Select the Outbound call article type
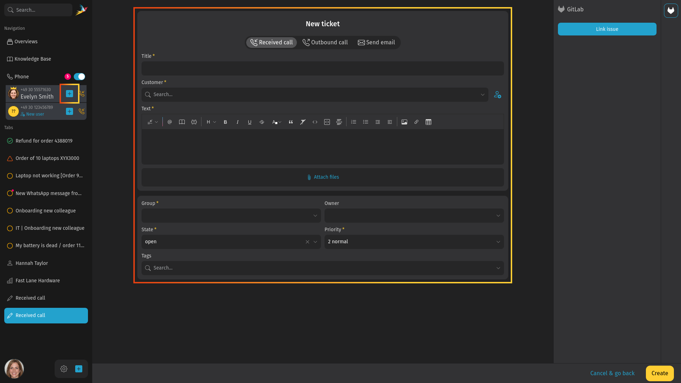The width and height of the screenshot is (681, 383). tap(325, 43)
